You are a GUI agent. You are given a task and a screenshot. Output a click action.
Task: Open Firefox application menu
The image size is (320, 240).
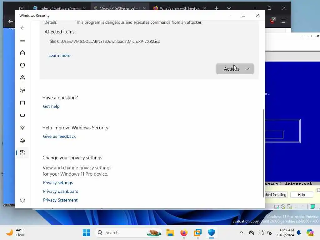click(283, 21)
